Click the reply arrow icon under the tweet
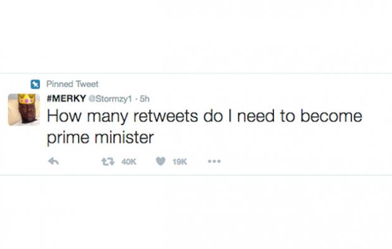The image size is (392, 249). (x=53, y=161)
